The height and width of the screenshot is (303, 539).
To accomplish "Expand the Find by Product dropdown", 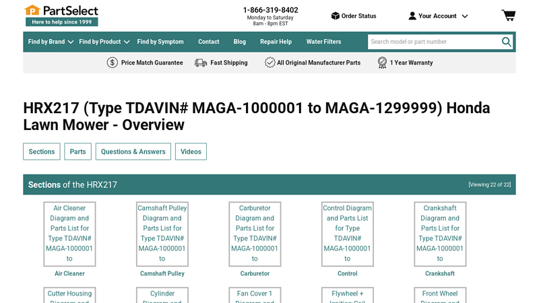I will coord(104,42).
